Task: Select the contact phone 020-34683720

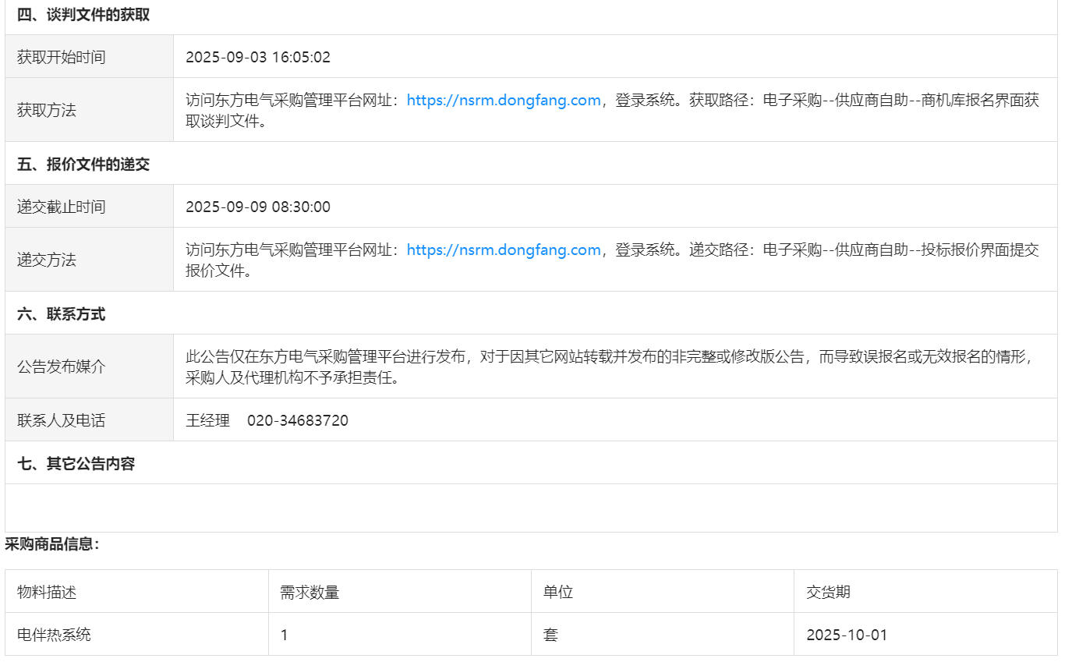Action: tap(298, 421)
